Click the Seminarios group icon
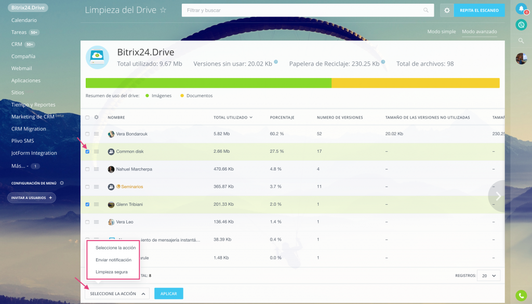 [111, 187]
